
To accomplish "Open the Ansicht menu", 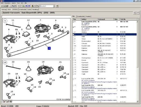I will [14, 3].
